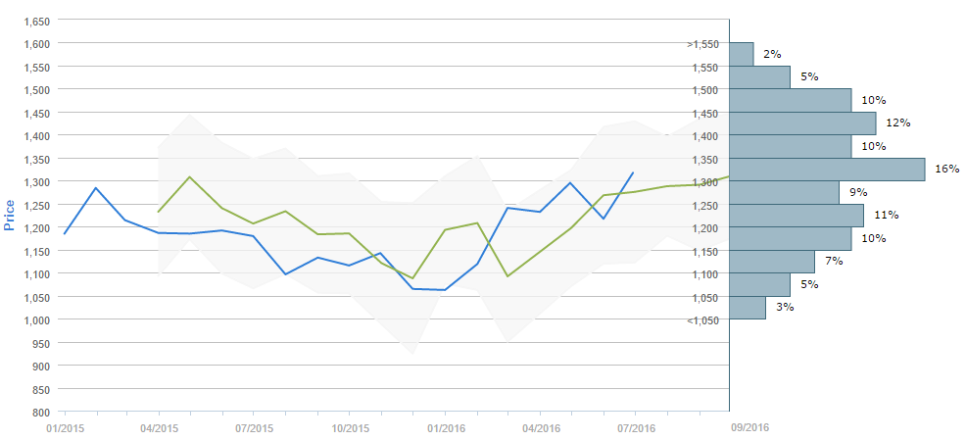Click the "Price" y-axis title
The width and height of the screenshot is (966, 441).
pos(10,215)
